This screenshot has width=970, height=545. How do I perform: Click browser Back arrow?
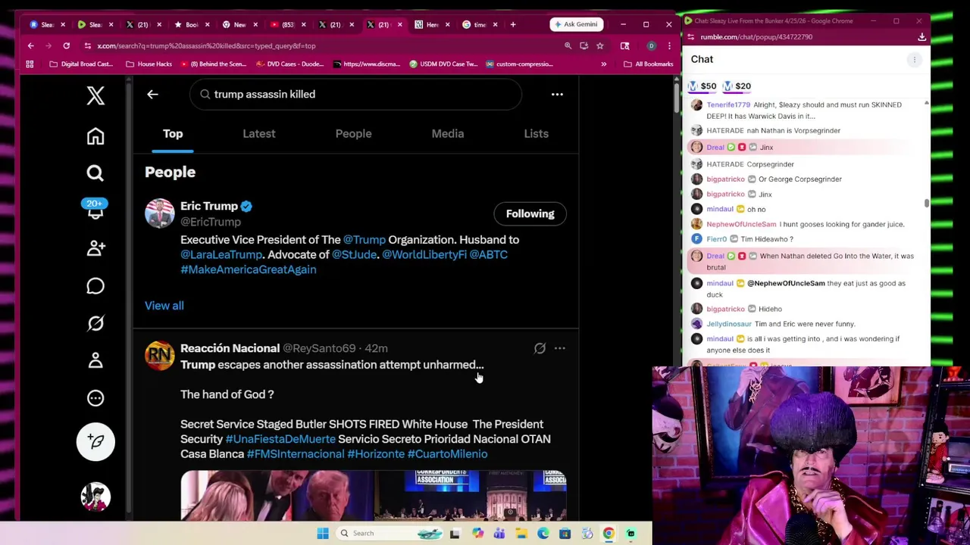[31, 45]
